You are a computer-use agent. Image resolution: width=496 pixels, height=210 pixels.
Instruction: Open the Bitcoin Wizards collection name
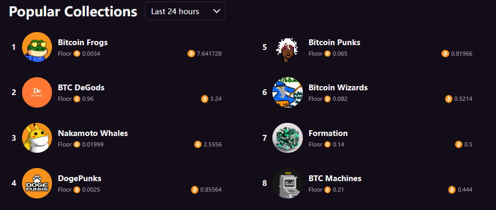pos(338,88)
